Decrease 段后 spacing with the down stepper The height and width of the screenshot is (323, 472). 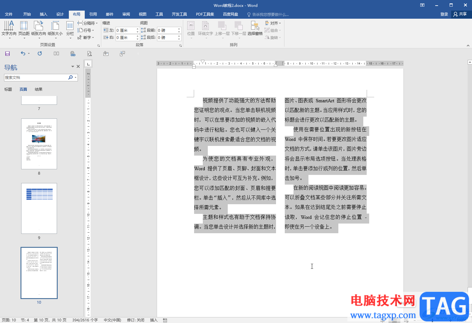[179, 39]
